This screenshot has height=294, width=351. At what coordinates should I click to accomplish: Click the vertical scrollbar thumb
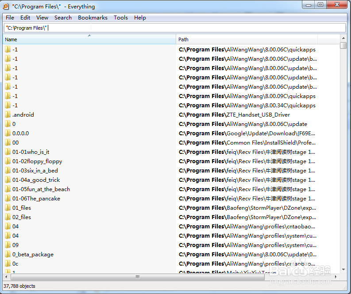[343, 45]
